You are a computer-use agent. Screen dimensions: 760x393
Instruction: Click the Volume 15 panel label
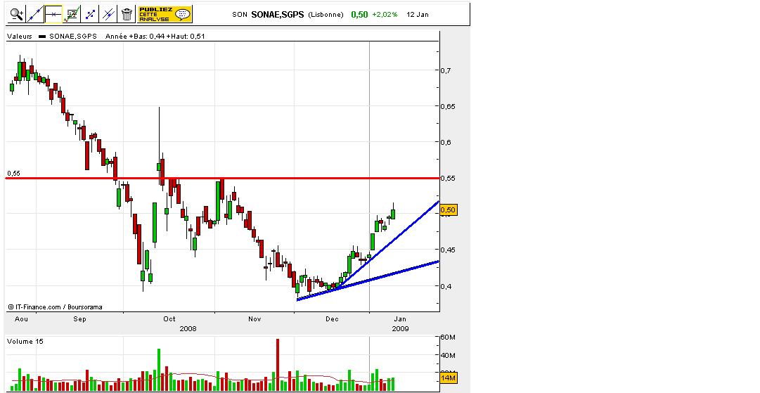[x=25, y=341]
